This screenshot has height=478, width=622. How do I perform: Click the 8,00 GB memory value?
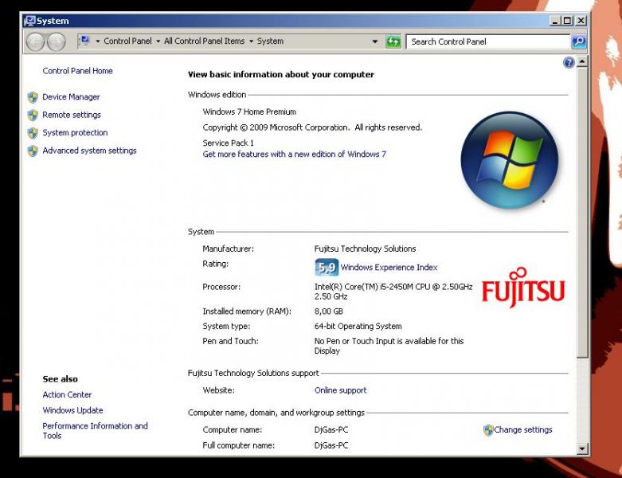point(328,311)
